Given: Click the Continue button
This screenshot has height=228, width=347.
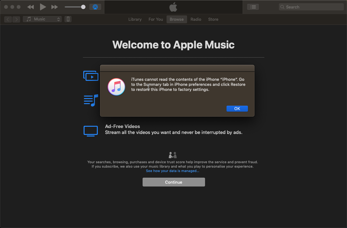Looking at the screenshot, I should (174, 182).
